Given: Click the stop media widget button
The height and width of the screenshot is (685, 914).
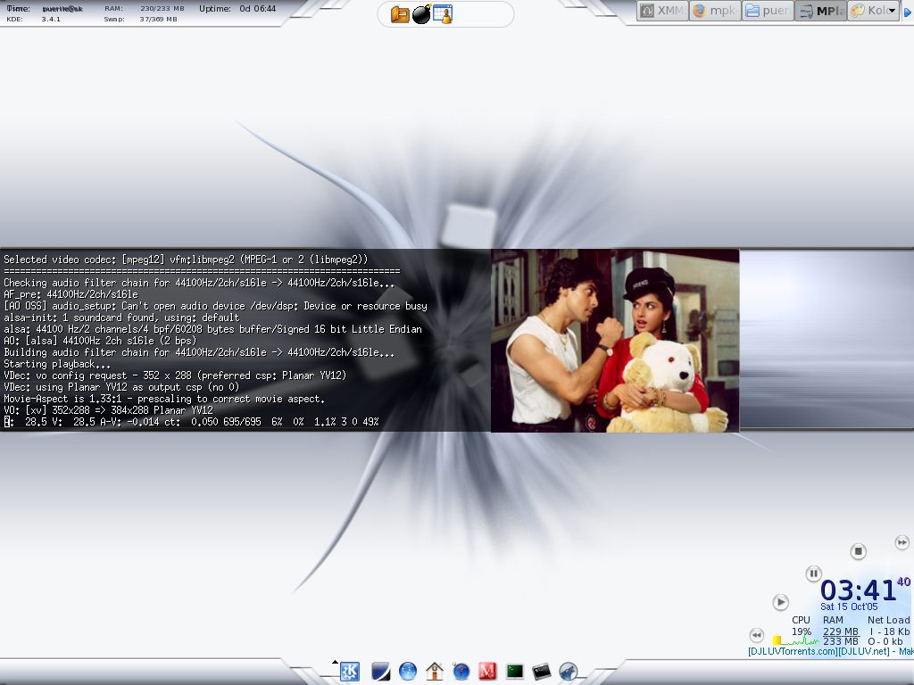Looking at the screenshot, I should point(858,551).
